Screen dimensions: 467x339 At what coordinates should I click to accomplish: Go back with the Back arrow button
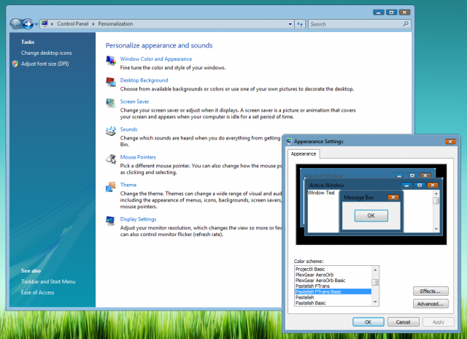(x=15, y=24)
